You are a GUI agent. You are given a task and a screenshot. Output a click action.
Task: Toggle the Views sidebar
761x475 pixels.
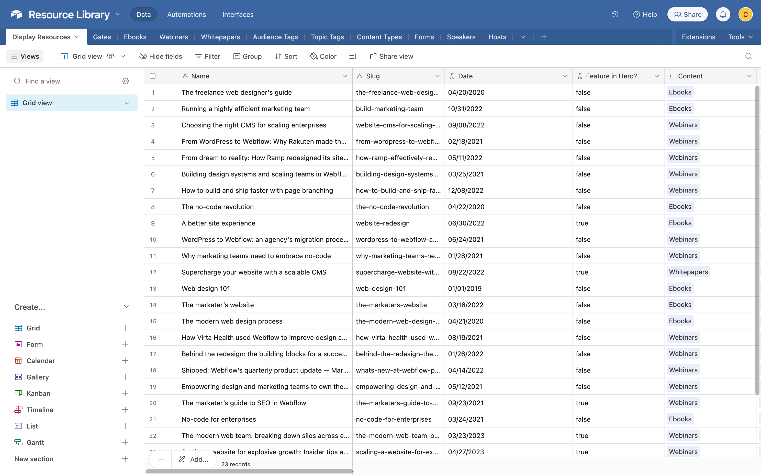(25, 56)
